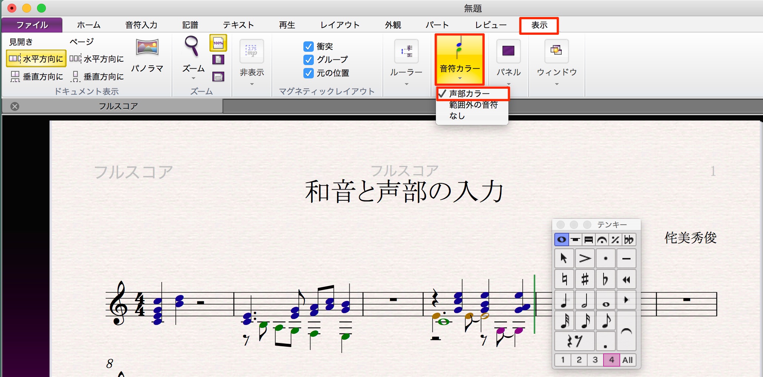This screenshot has height=377, width=763.
Task: Click the All voices keypad button
Action: click(628, 360)
